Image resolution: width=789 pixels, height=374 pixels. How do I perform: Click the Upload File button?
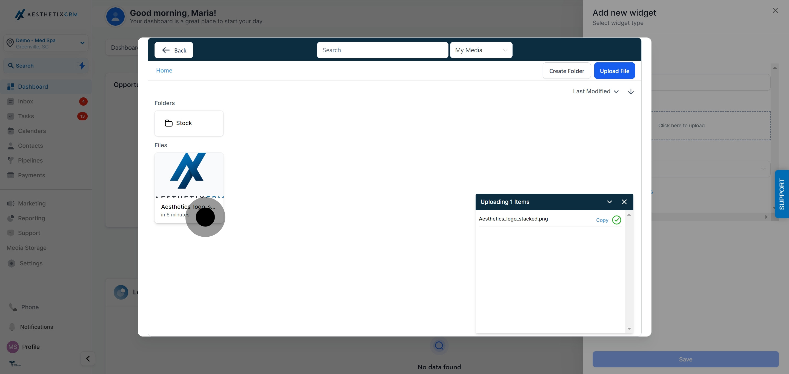point(614,71)
